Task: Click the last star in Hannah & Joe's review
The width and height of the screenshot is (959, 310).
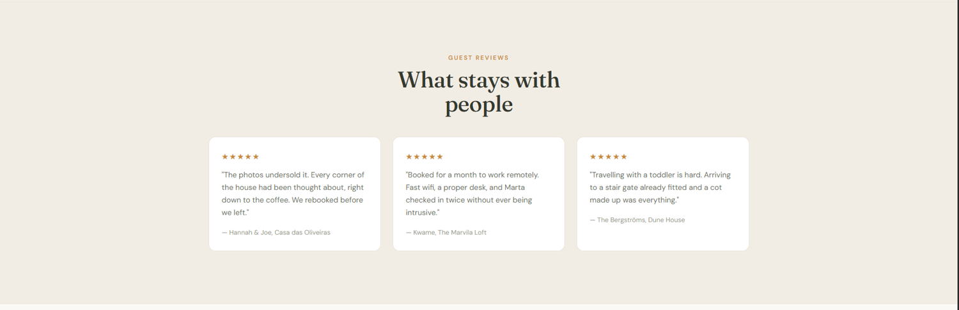Action: point(256,157)
